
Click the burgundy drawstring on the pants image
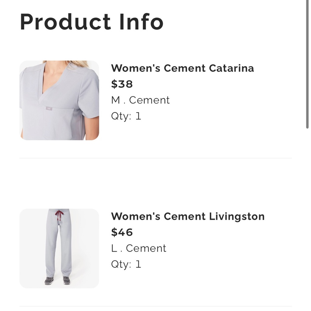click(59, 216)
